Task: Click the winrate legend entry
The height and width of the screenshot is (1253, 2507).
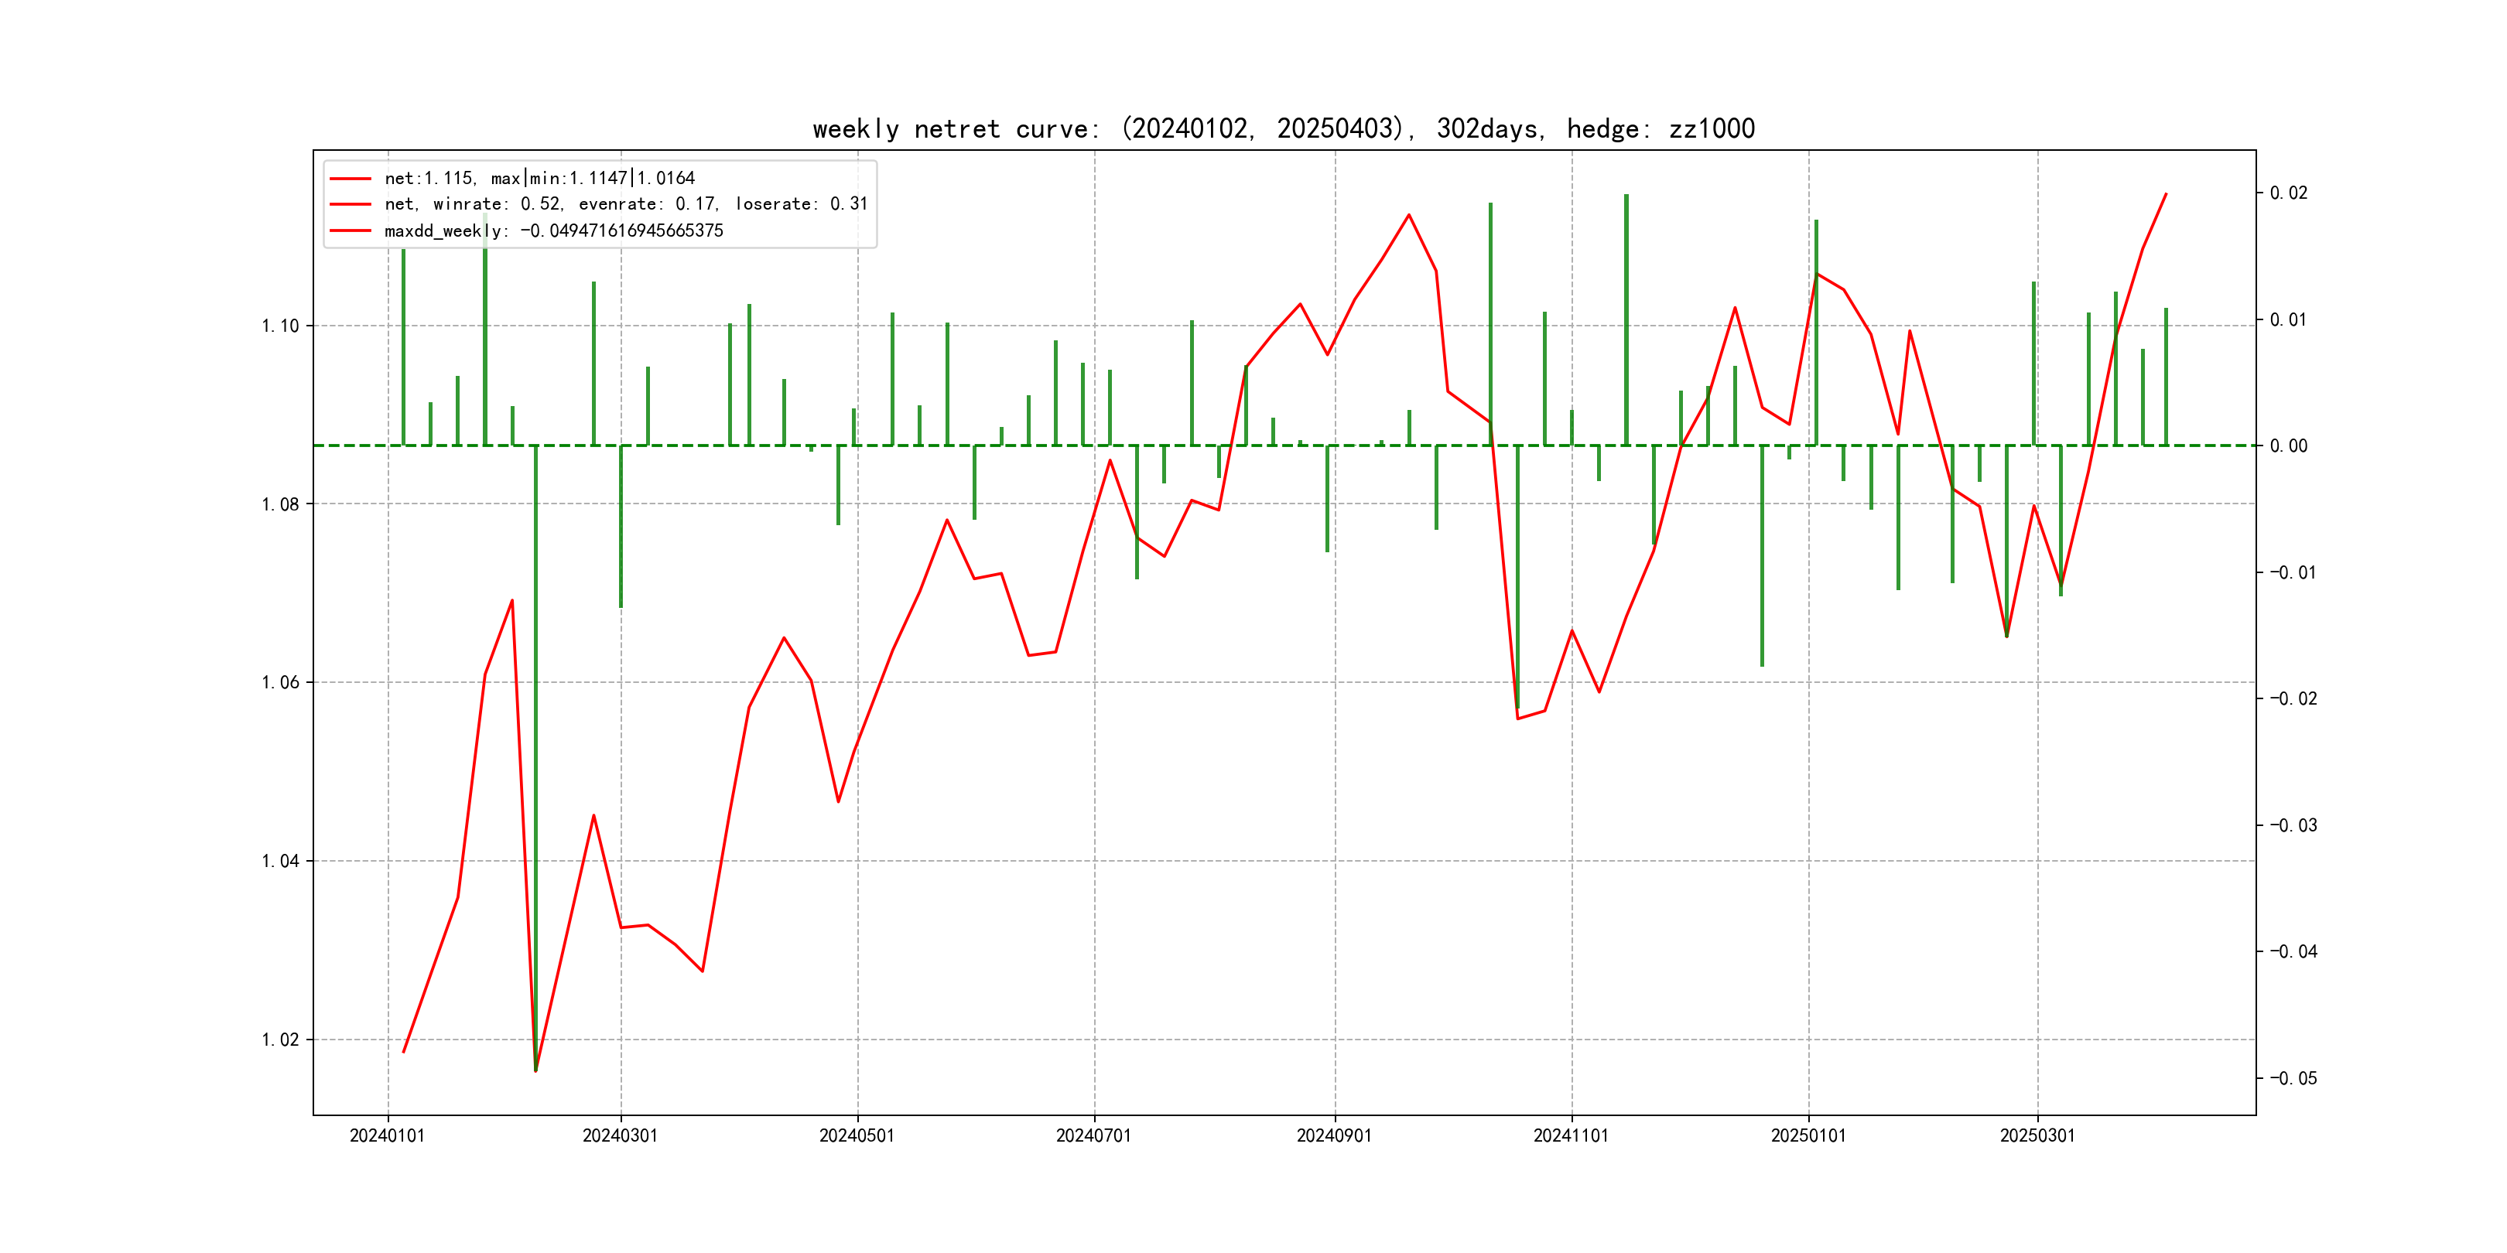Action: pos(624,204)
